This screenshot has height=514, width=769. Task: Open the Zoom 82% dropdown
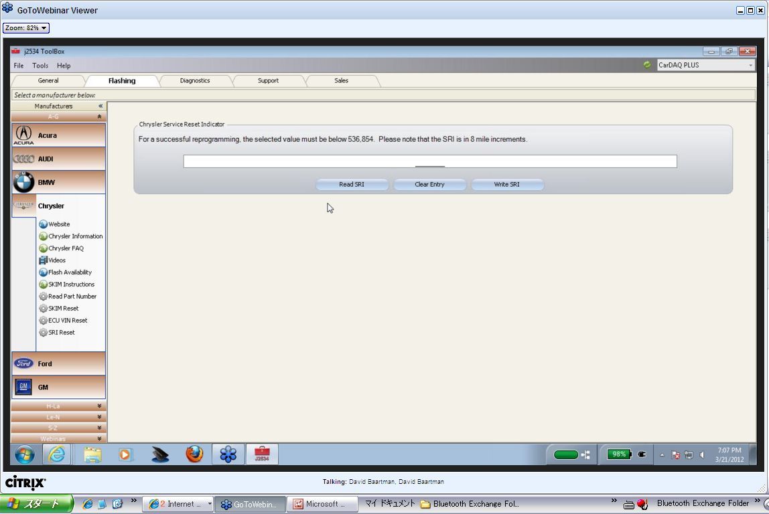(26, 28)
